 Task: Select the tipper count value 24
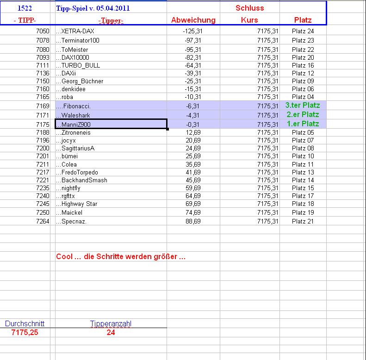[111, 332]
